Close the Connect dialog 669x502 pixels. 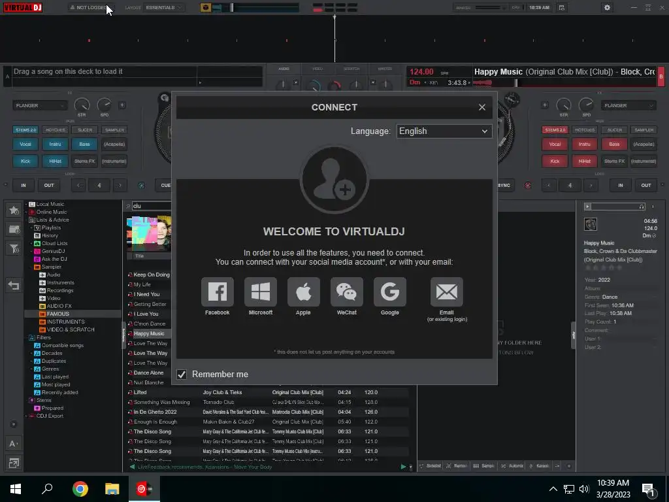[x=481, y=107]
